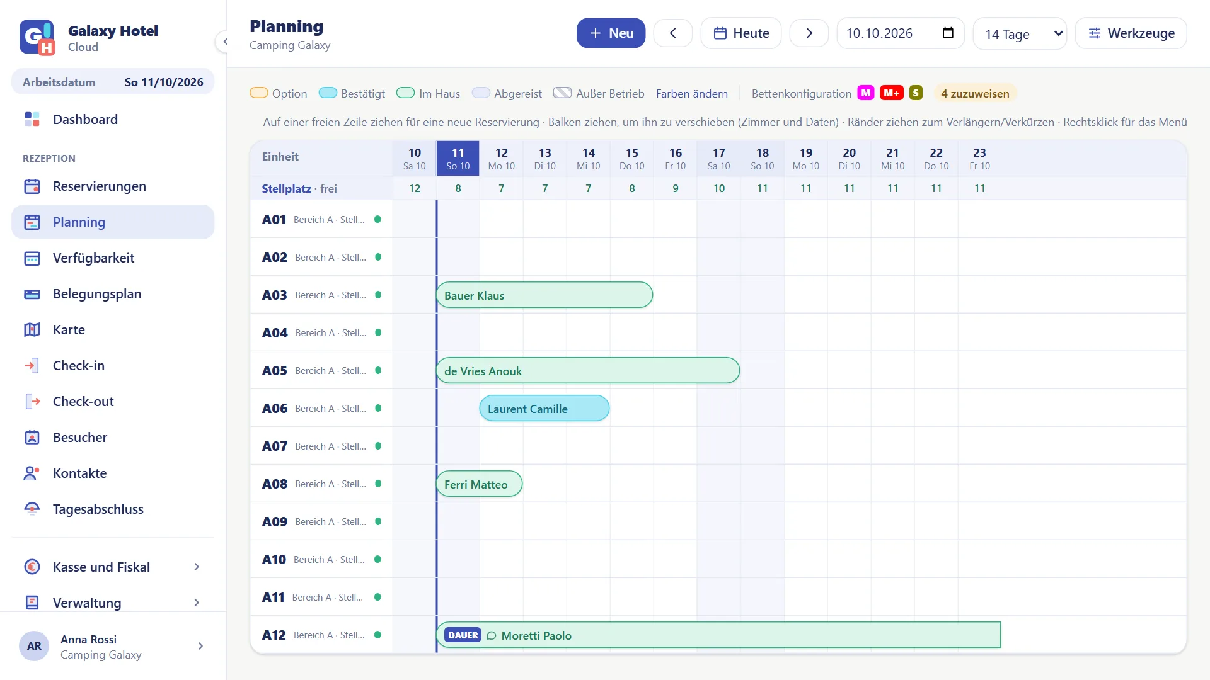The width and height of the screenshot is (1210, 680).
Task: Open the Check-in screen
Action: point(113,366)
